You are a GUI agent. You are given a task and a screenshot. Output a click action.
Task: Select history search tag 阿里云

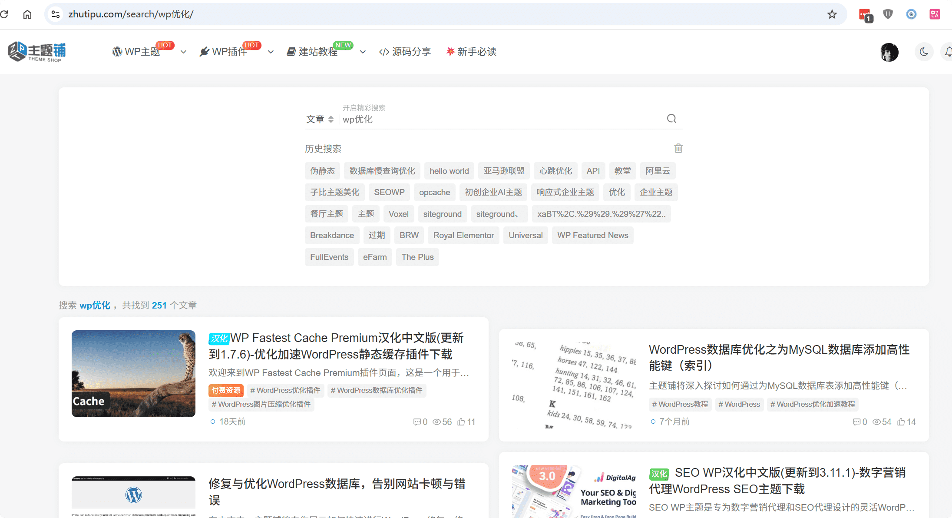click(x=658, y=171)
